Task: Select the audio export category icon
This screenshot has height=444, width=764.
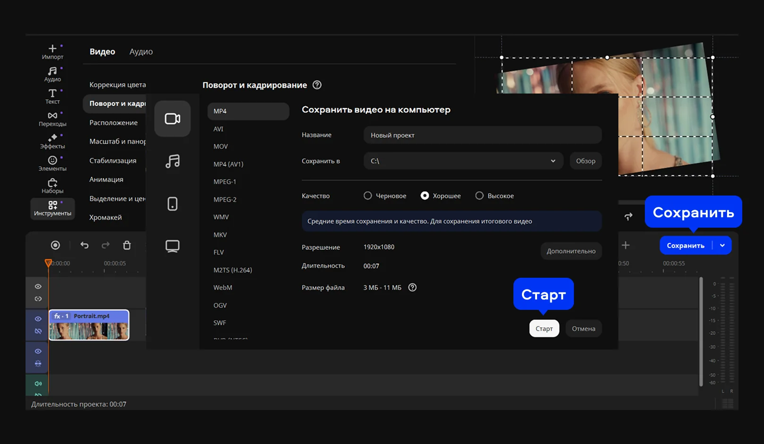Action: (x=173, y=161)
